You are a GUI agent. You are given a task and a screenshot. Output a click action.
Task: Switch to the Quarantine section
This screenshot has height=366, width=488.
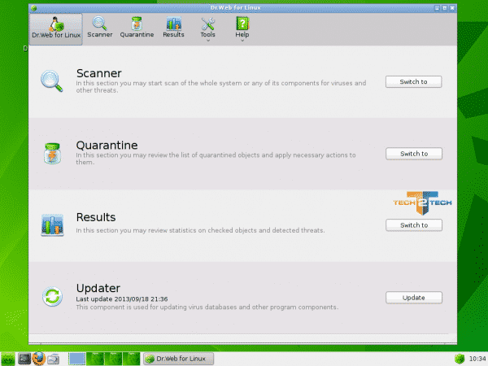pyautogui.click(x=414, y=154)
